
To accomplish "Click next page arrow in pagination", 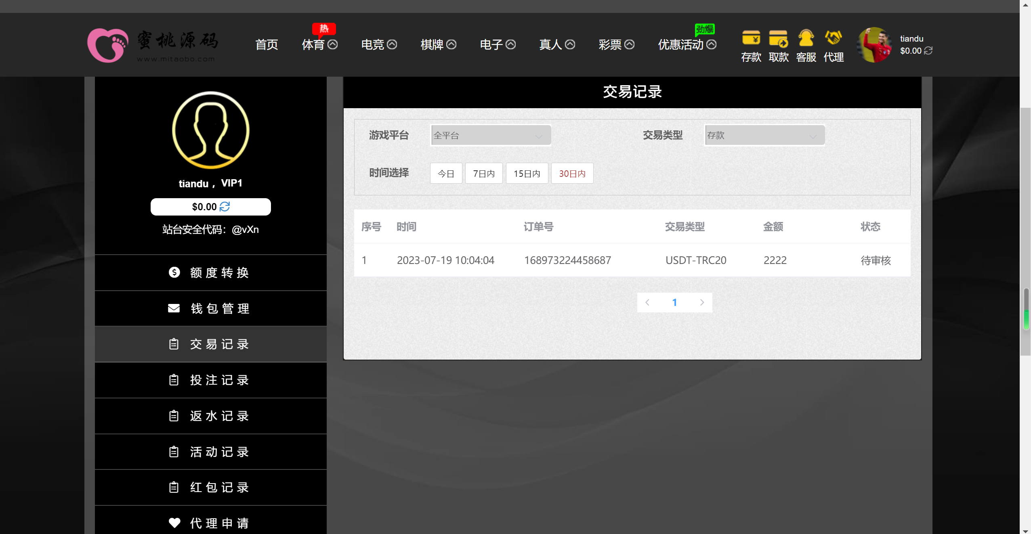I will coord(702,302).
